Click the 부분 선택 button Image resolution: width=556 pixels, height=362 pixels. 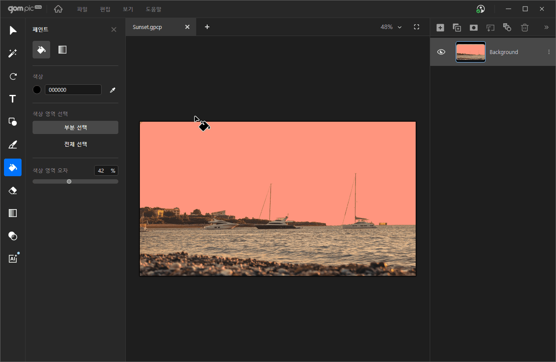point(75,127)
